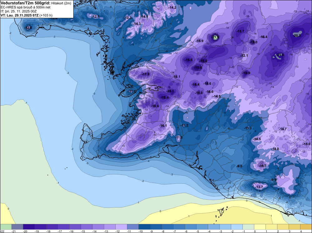Click the -20.3 temperature value on the map
This screenshot has height=233, width=312.
pyautogui.click(x=297, y=36)
